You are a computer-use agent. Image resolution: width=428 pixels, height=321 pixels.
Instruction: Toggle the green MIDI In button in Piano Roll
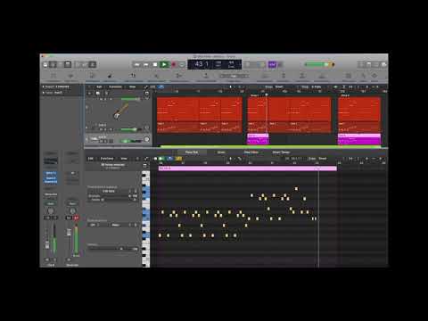coord(161,159)
